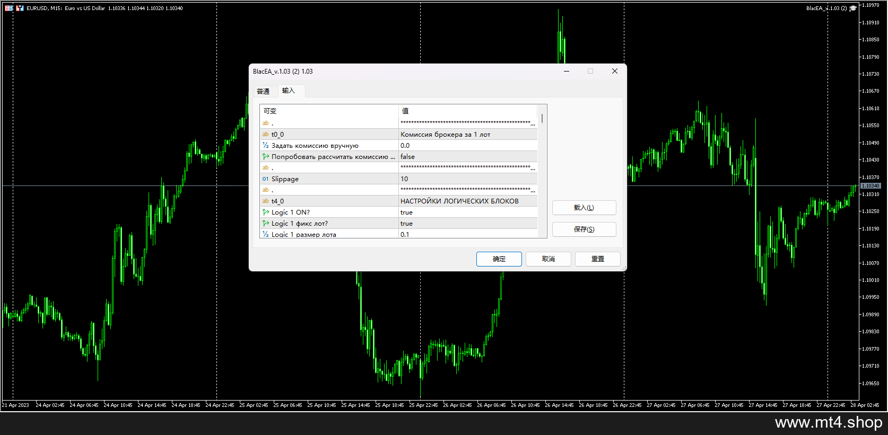
Task: Edit the value Комиссия брокера за 1 лот
Action: coord(468,135)
